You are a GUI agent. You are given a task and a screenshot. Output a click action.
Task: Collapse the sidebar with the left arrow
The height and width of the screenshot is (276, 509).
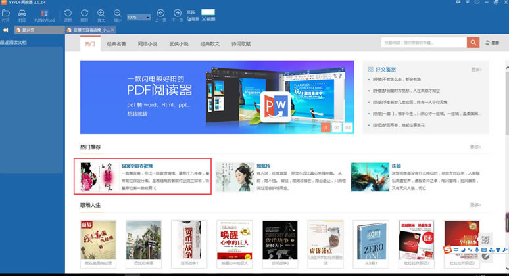tap(5, 30)
